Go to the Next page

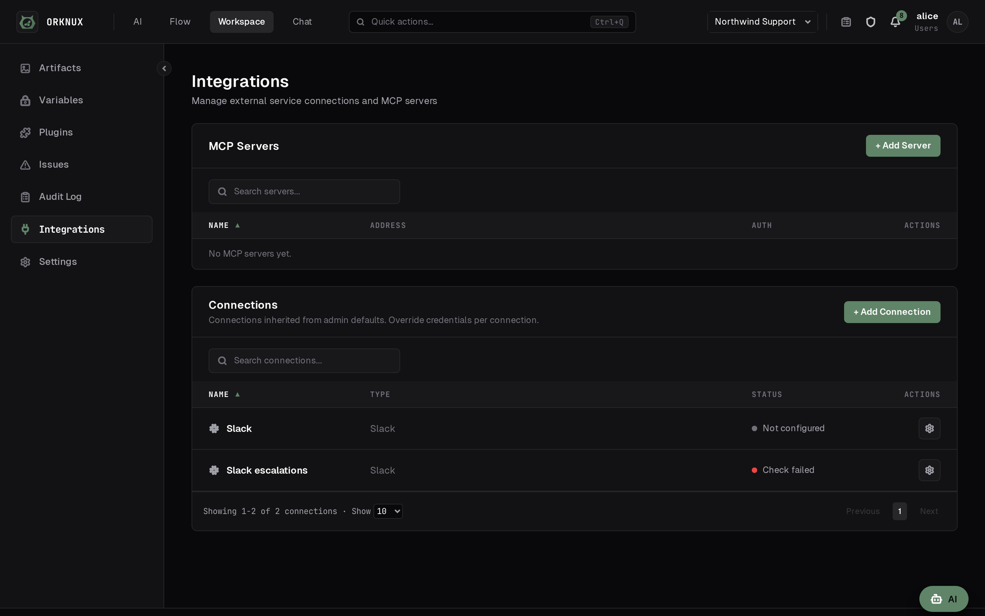pyautogui.click(x=929, y=511)
